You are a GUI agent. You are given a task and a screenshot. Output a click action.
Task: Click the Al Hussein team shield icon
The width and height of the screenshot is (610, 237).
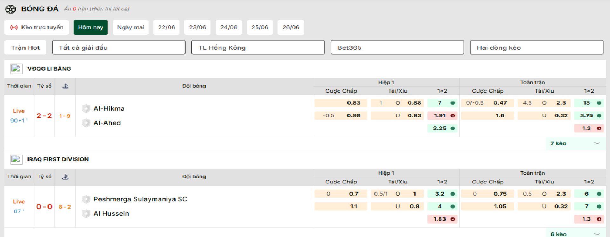(86, 213)
